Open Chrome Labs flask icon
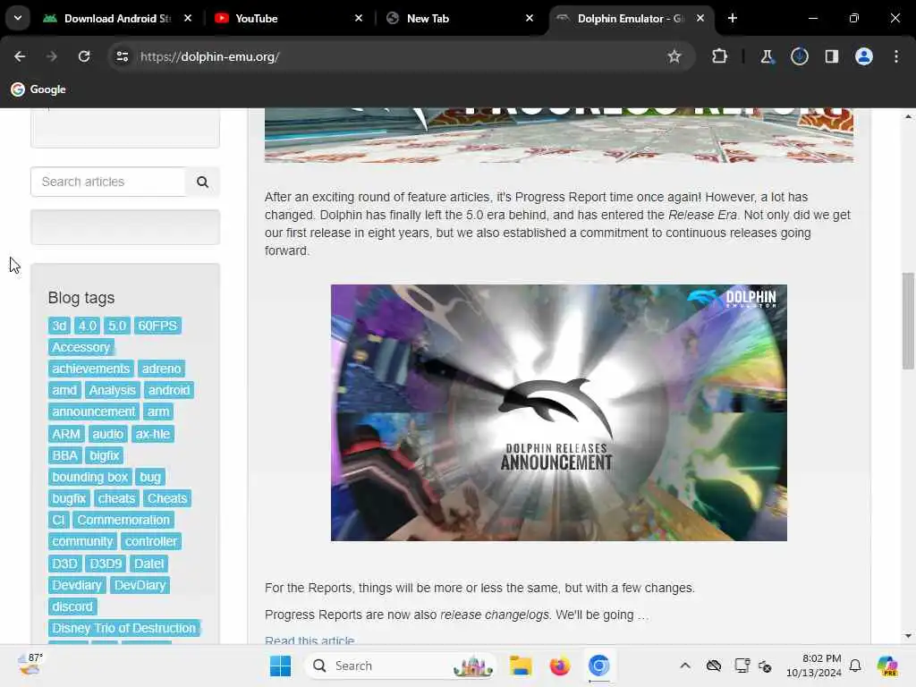Screen dimensions: 916x687 pyautogui.click(x=767, y=56)
